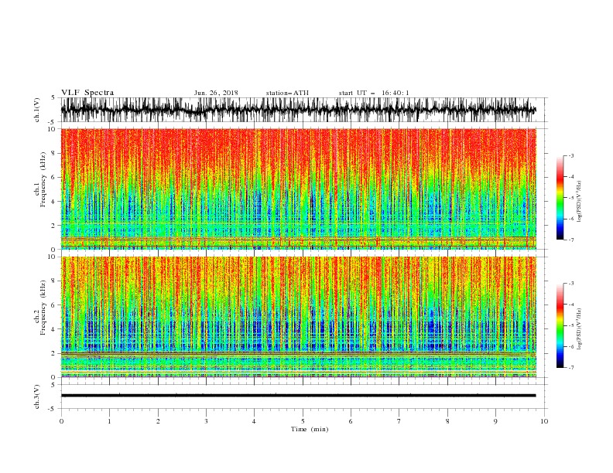The image size is (613, 473).
Task: Click time axis tick label "0"
Action: [61, 421]
